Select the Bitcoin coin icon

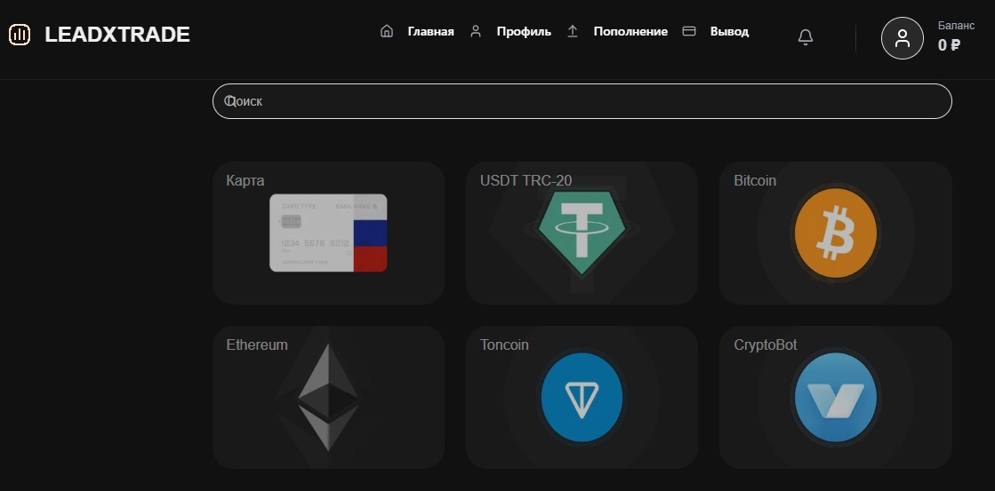click(x=835, y=234)
